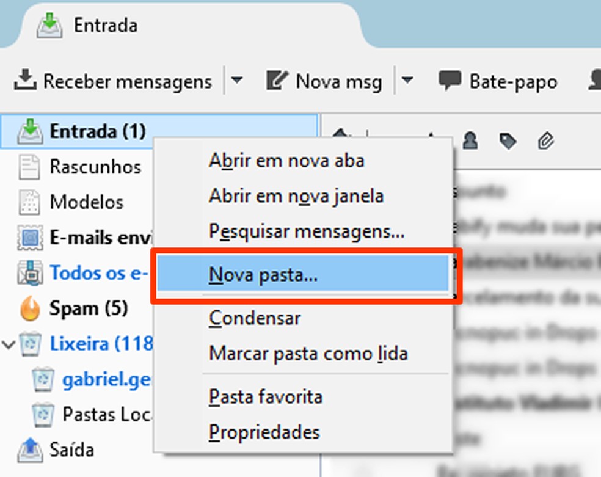The height and width of the screenshot is (477, 601).
Task: Click the sent mail stamp icon
Action: click(x=30, y=238)
